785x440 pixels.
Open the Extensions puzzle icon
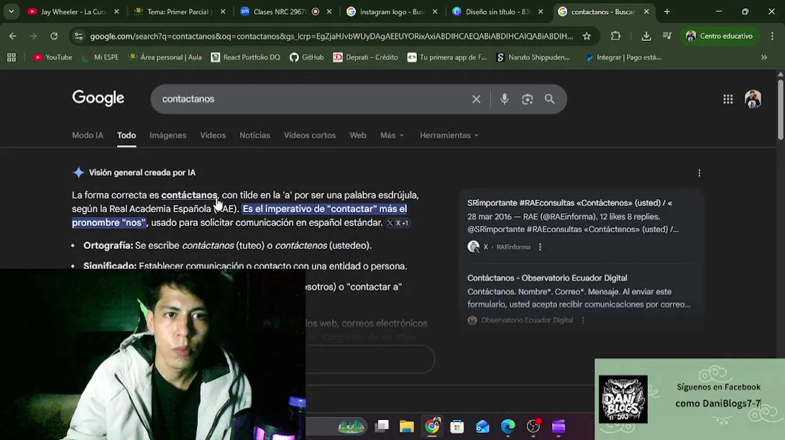616,36
